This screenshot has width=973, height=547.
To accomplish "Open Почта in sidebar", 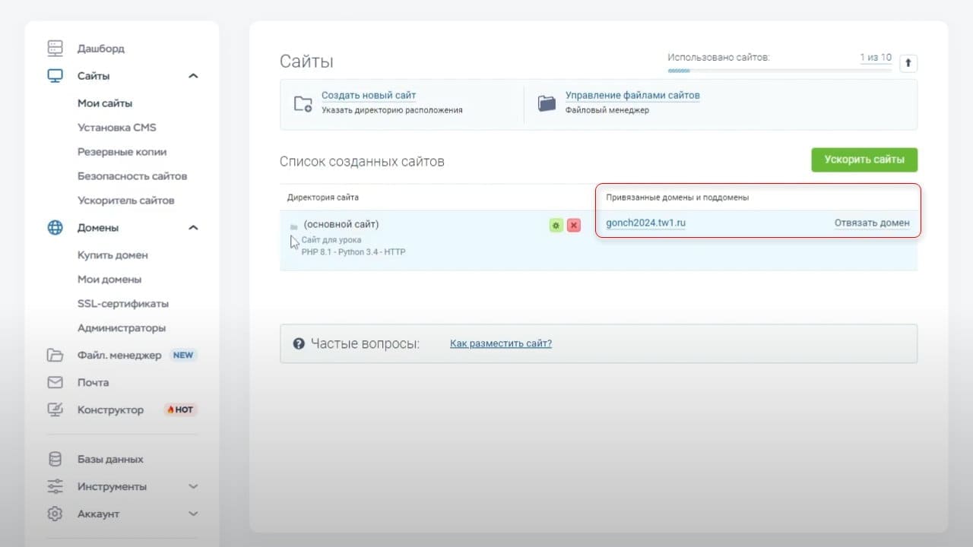I will tap(93, 382).
